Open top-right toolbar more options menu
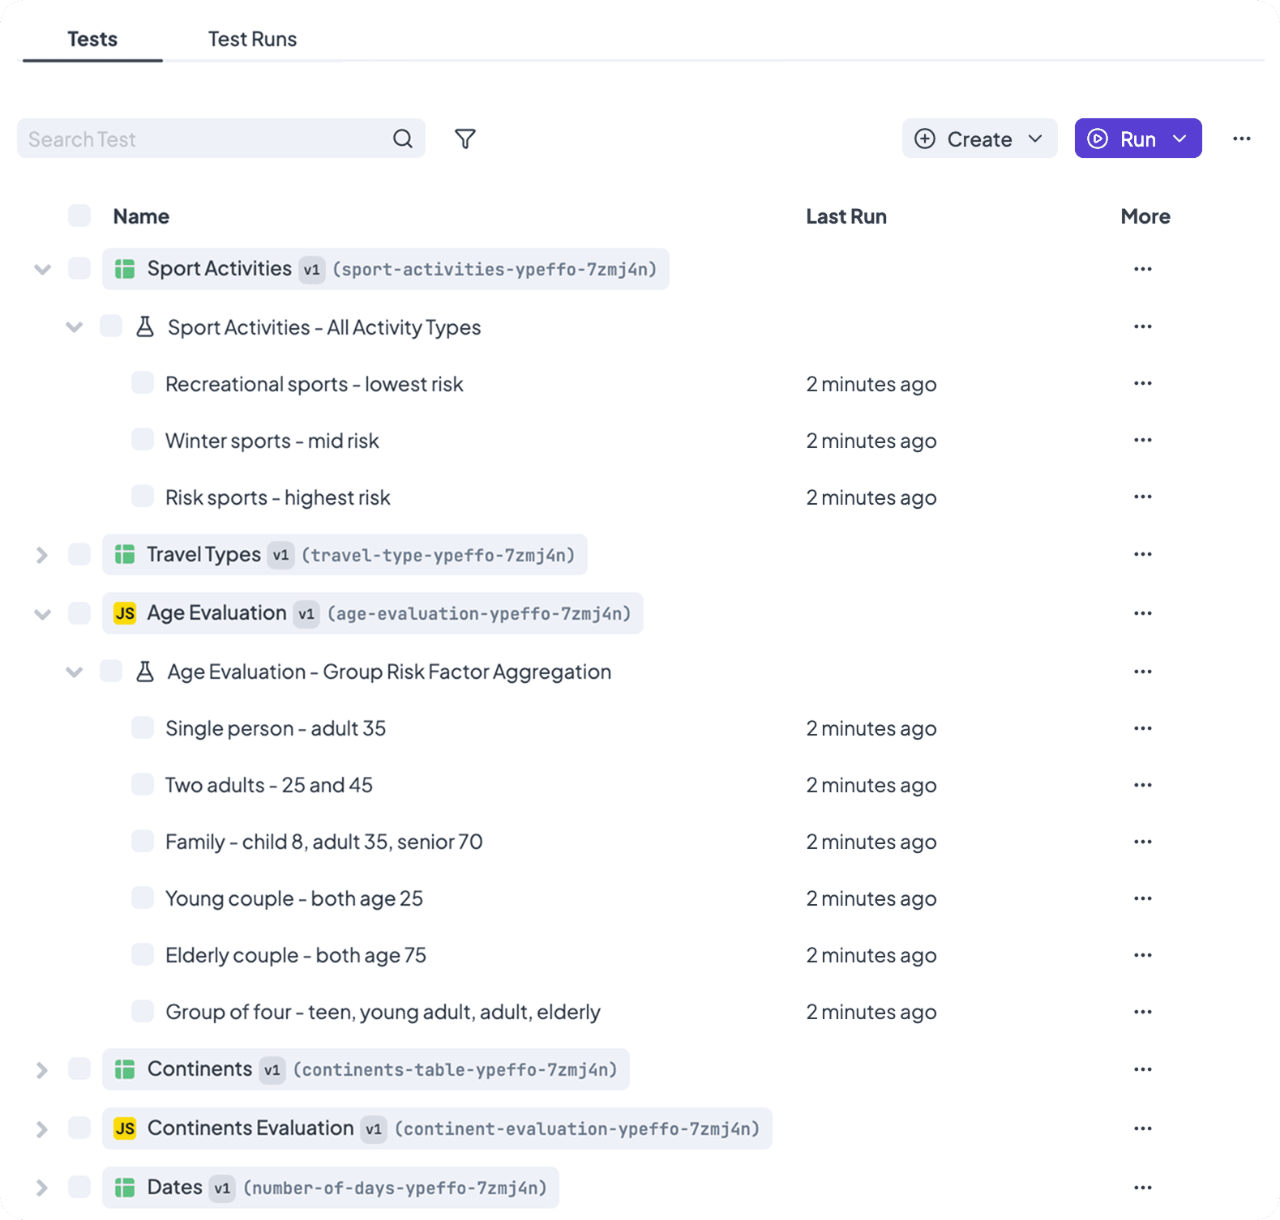 point(1241,139)
